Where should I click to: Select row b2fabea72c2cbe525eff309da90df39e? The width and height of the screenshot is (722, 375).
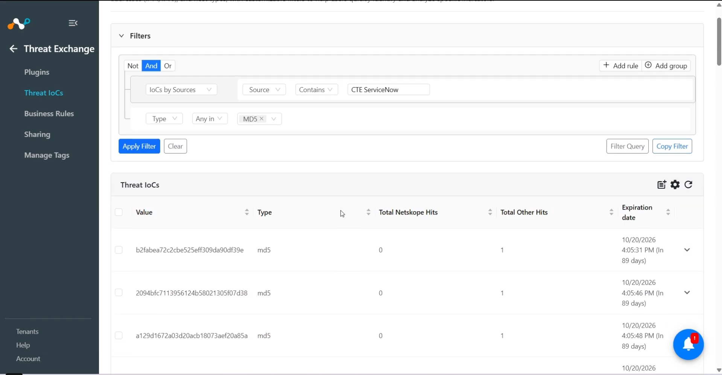[119, 250]
